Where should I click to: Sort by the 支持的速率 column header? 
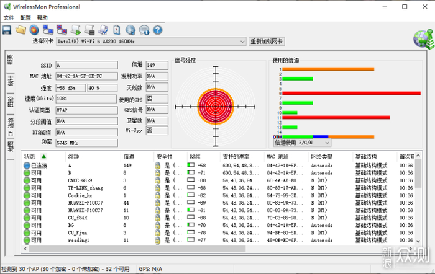(x=242, y=157)
